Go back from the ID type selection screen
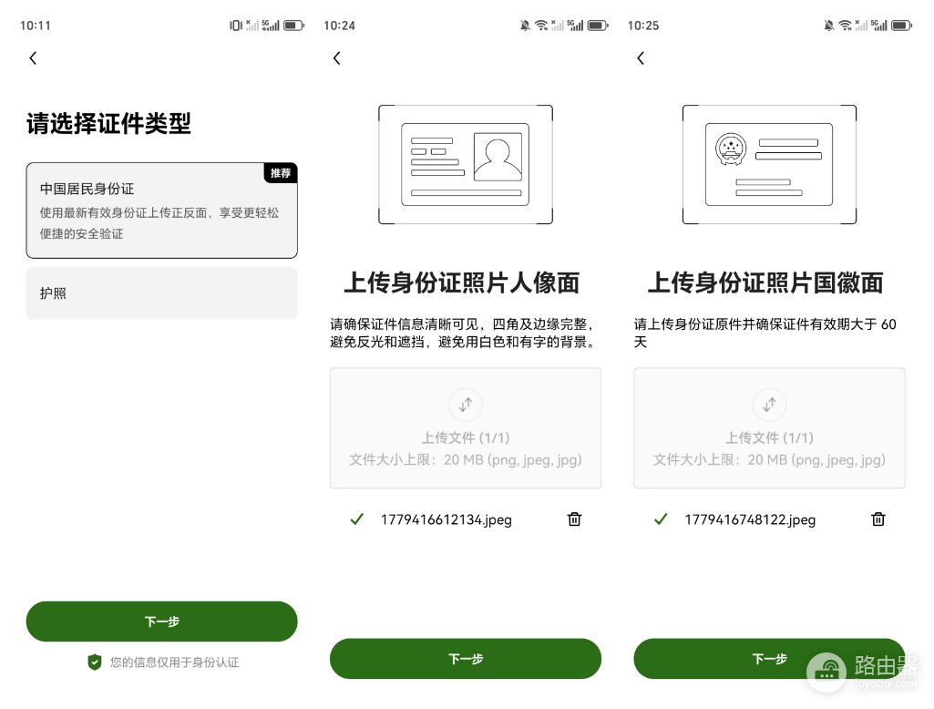Viewport: 934px width, 709px height. pyautogui.click(x=34, y=57)
